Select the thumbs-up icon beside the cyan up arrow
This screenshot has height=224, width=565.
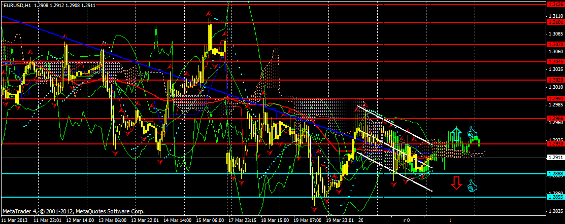tap(472, 133)
